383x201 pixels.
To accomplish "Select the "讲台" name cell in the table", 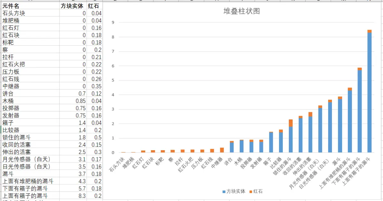I will [x=30, y=94].
